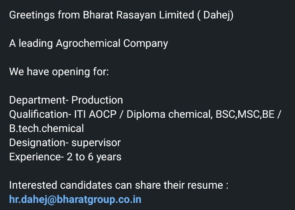Viewport: 295px width, 210px height.
Task: Select the 'Bharat Rasayan Limited' company name
Action: [x=138, y=15]
